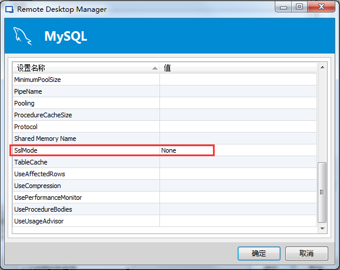340x270 pixels.
Task: Maximize the Remote Desktop Manager dialog
Action: click(299, 7)
